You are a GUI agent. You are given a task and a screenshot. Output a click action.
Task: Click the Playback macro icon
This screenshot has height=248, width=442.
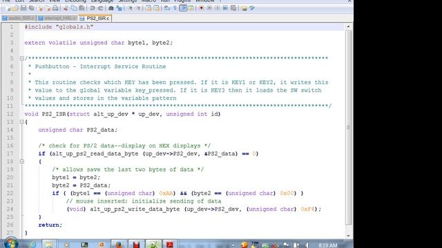[x=218, y=8]
